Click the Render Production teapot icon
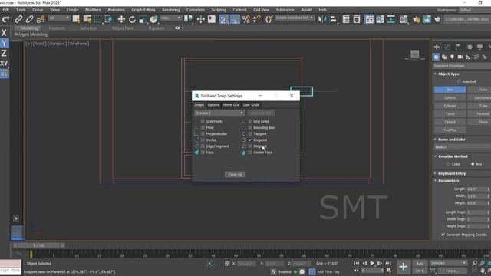Image resolution: width=491 pixels, height=276 pixels. click(437, 19)
